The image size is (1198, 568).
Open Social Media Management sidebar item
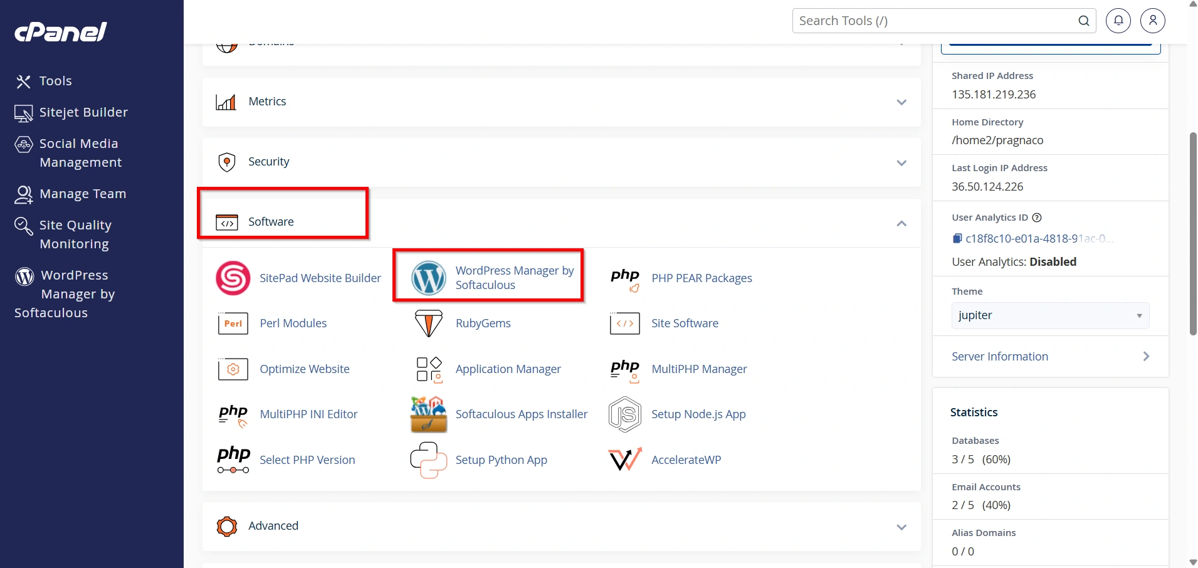click(68, 153)
